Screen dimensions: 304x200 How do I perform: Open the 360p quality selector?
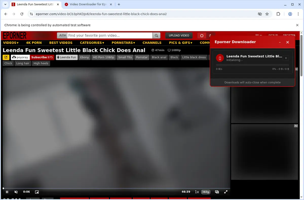pos(206,192)
